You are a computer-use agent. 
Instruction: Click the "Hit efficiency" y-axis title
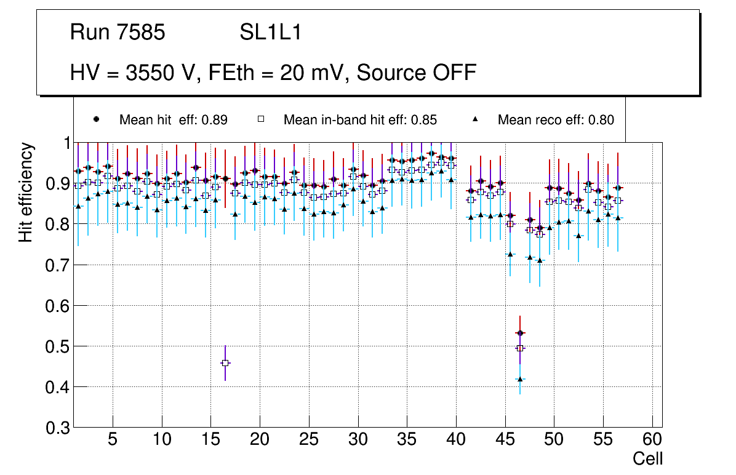(26, 192)
